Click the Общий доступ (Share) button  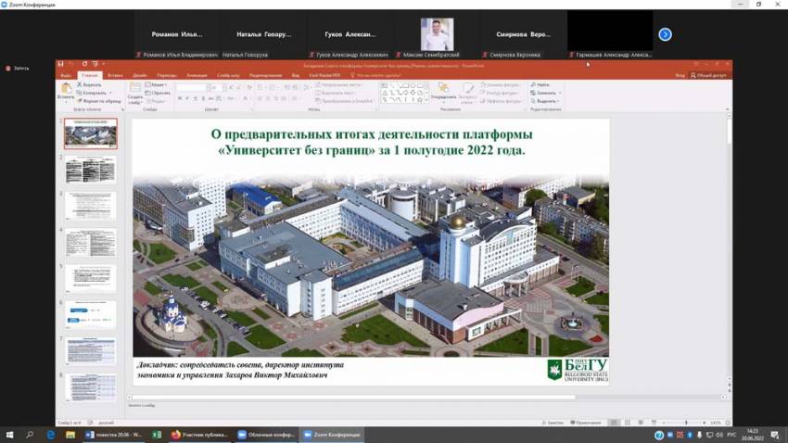click(708, 75)
